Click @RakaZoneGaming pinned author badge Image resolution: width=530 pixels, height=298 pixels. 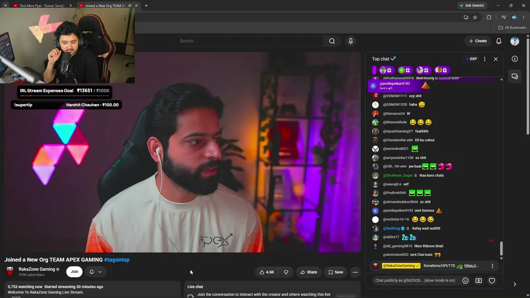401,266
